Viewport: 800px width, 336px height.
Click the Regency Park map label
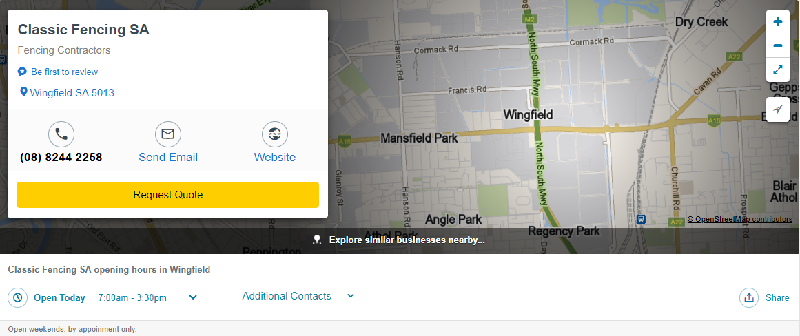564,231
